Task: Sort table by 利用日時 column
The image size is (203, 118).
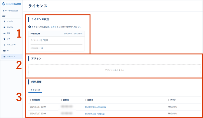Action: [35, 100]
